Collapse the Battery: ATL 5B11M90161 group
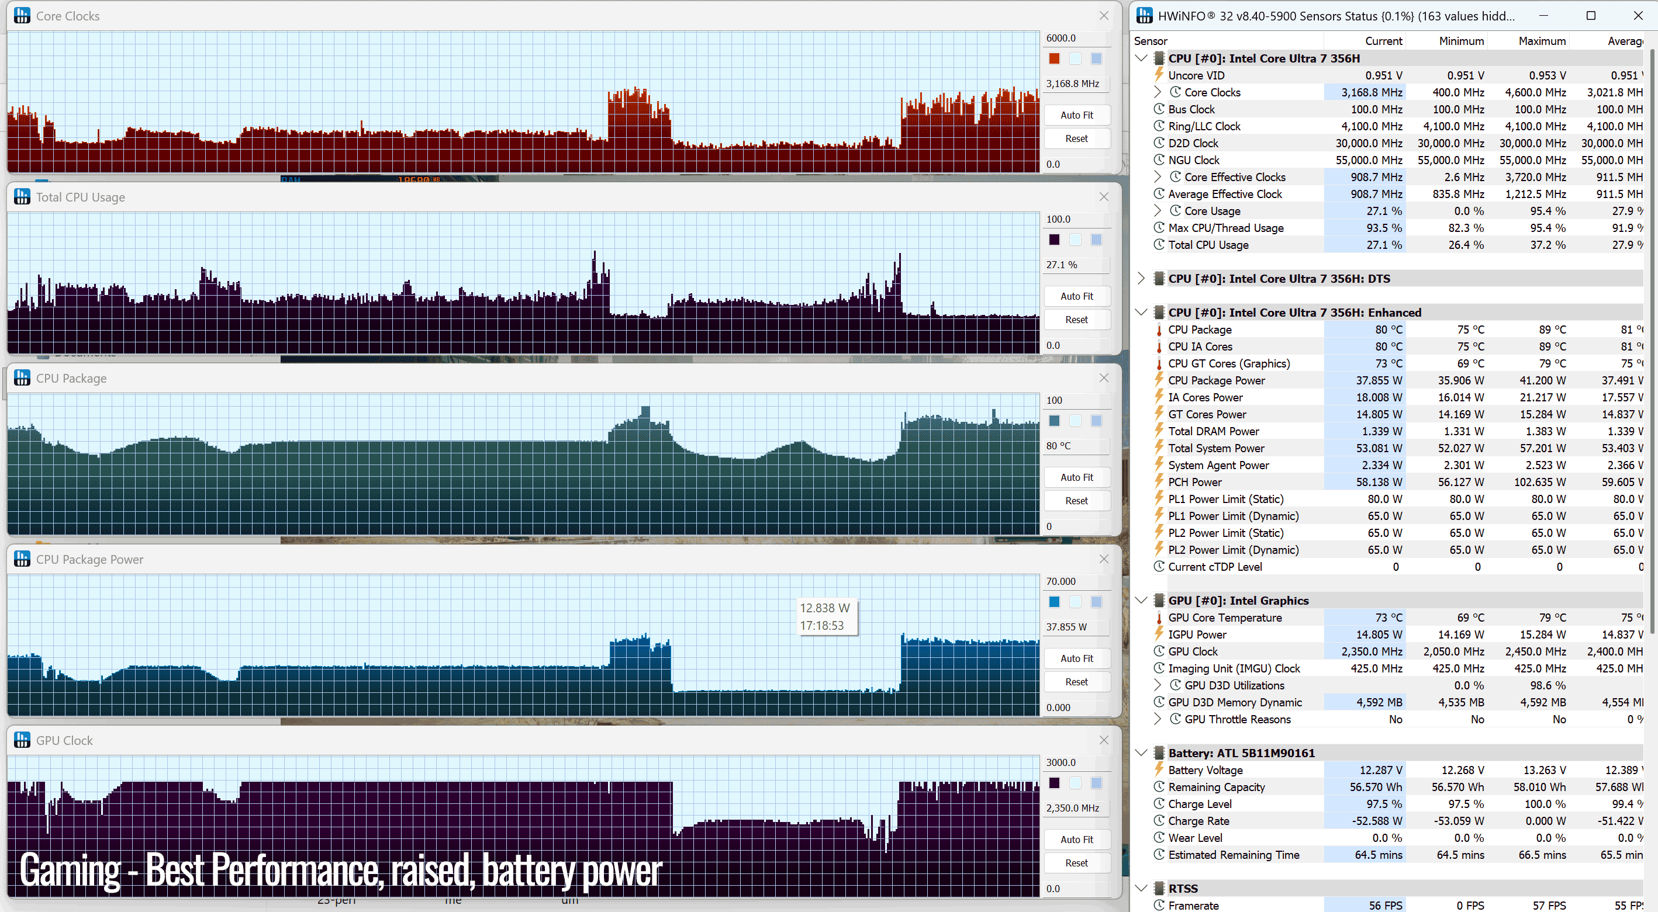 [x=1141, y=753]
